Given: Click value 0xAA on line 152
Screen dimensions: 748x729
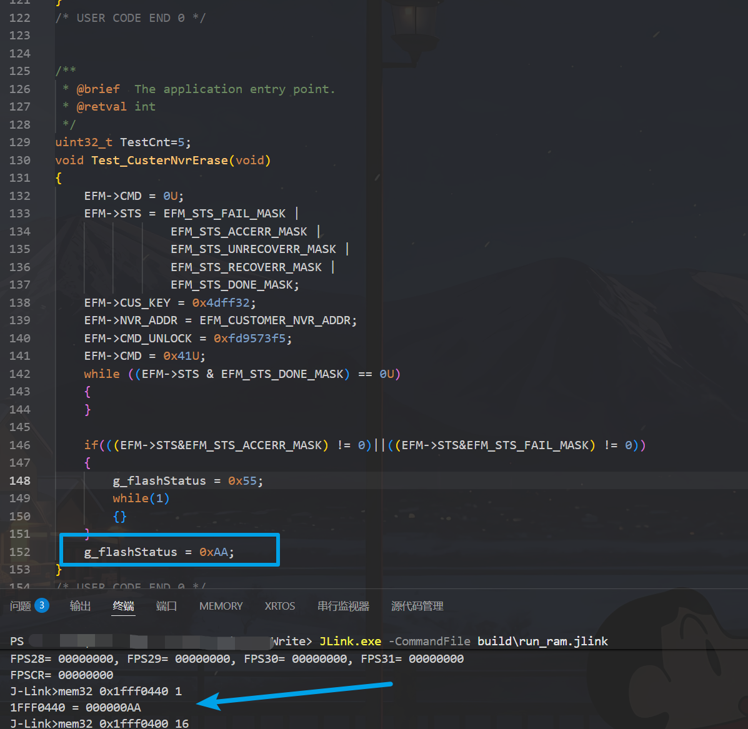Looking at the screenshot, I should (x=214, y=552).
